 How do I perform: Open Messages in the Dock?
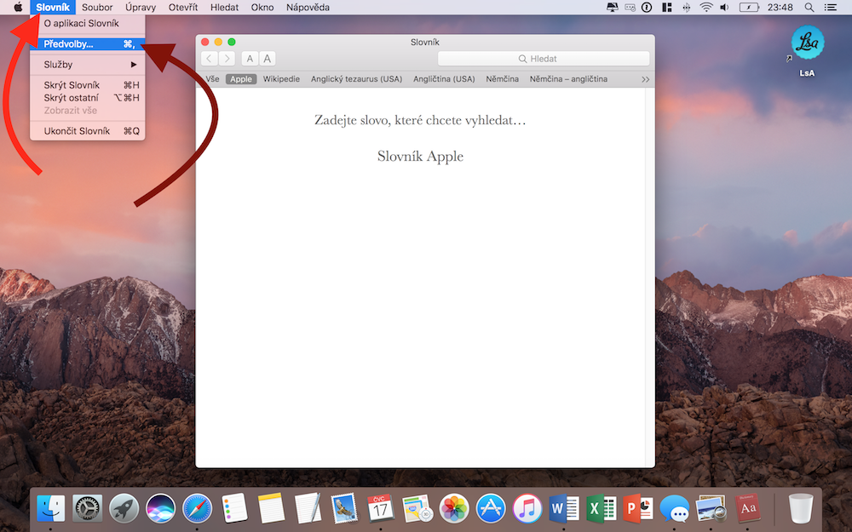(x=674, y=509)
